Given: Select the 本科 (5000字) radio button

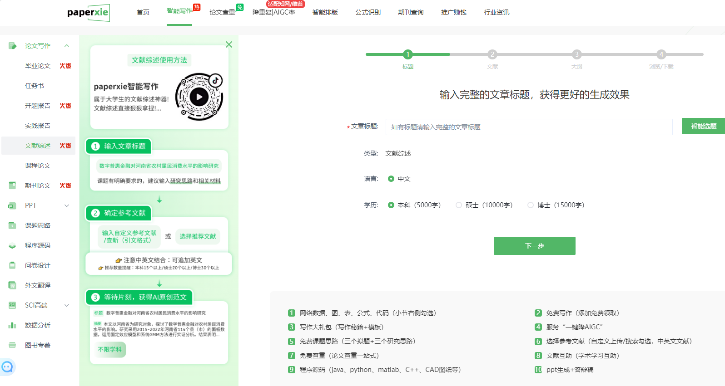Looking at the screenshot, I should click(x=391, y=205).
